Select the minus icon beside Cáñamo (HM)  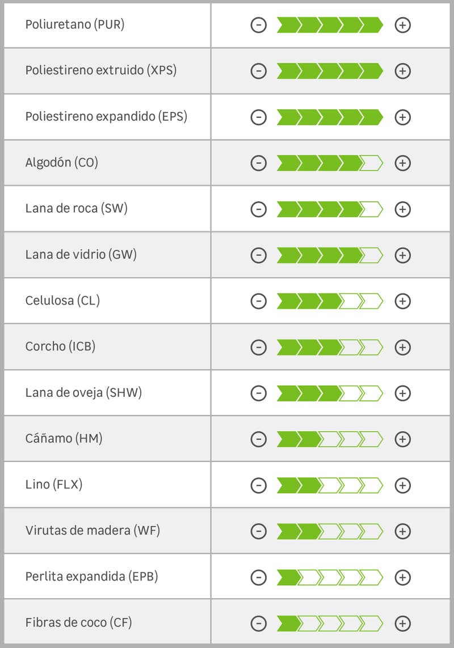[x=258, y=438]
